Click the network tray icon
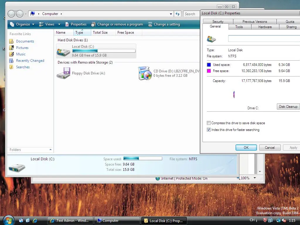This screenshot has width=300, height=225. pyautogui.click(x=278, y=220)
